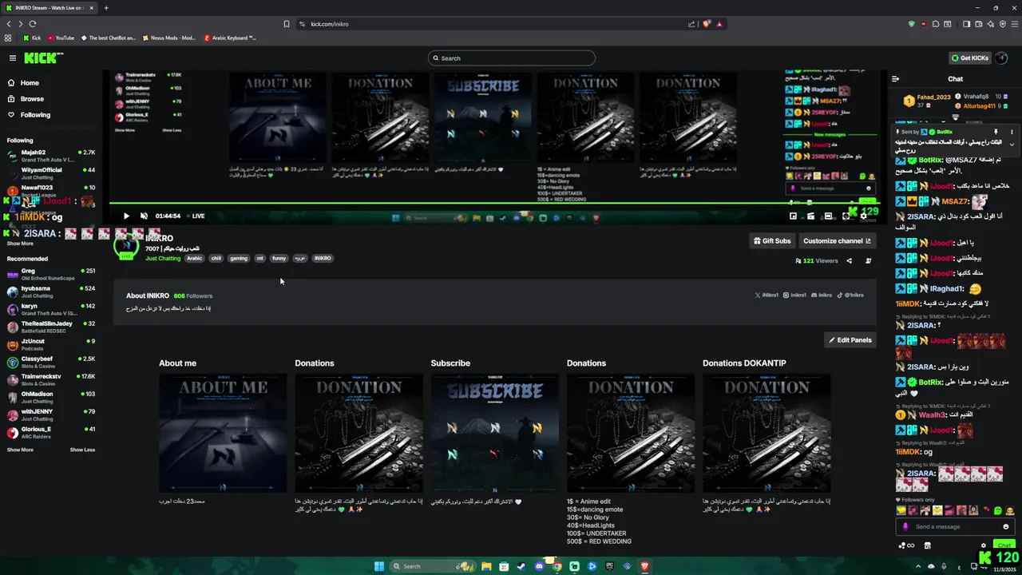Open INIKRO's X social link

[767, 295]
